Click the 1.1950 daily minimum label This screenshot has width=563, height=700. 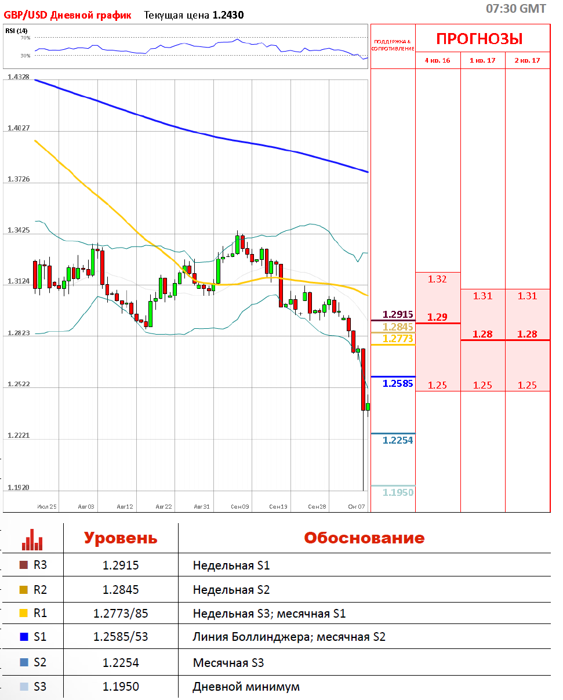pyautogui.click(x=398, y=492)
